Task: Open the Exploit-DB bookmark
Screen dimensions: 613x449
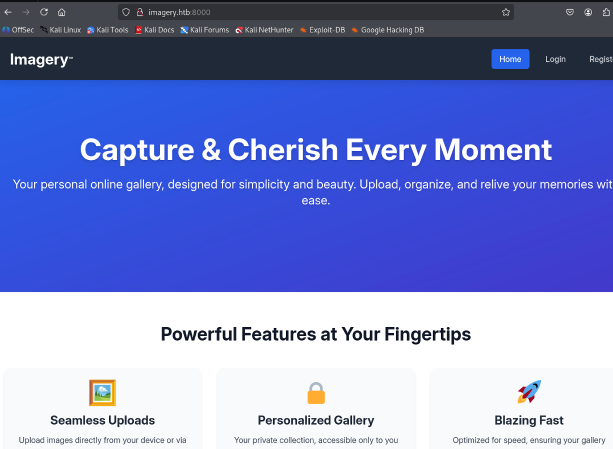Action: point(322,30)
